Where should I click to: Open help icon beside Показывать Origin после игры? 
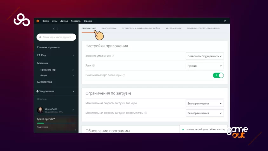(x=124, y=75)
